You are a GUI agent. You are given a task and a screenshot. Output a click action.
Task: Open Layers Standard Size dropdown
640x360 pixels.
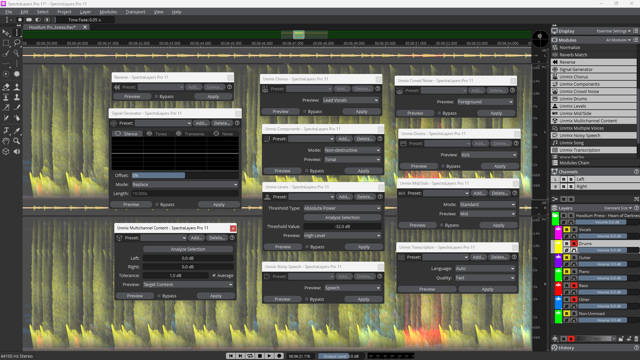[x=618, y=208]
